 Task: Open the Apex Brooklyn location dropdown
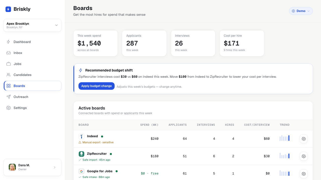[x=32, y=25]
